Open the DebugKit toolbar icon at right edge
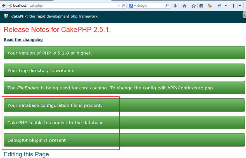This screenshot has width=246, height=158. [x=244, y=15]
